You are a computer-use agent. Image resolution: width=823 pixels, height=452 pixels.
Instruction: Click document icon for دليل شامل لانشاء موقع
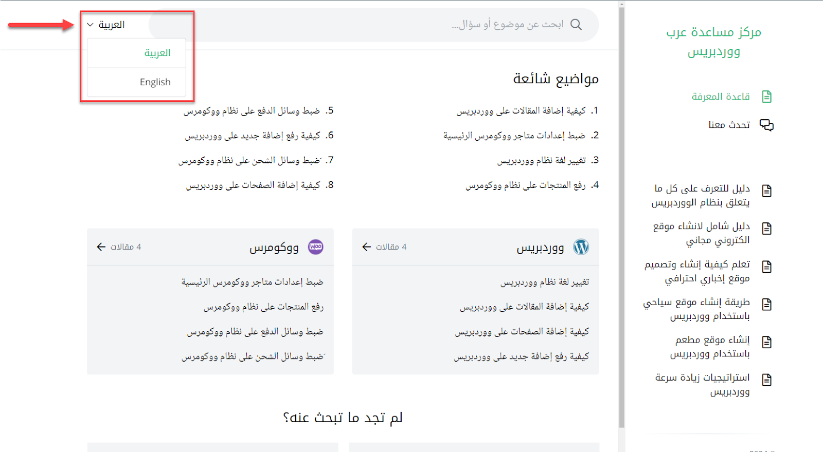click(x=766, y=229)
